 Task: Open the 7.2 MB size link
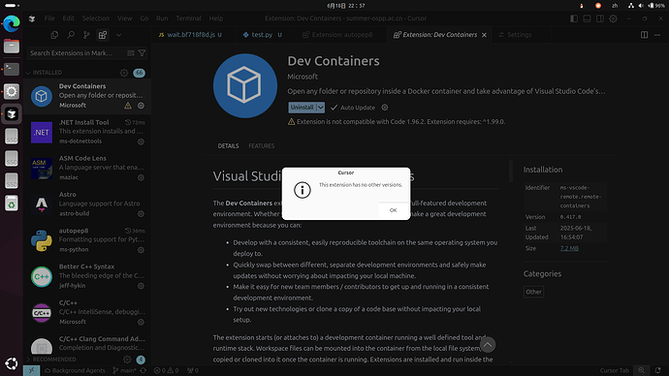point(569,248)
